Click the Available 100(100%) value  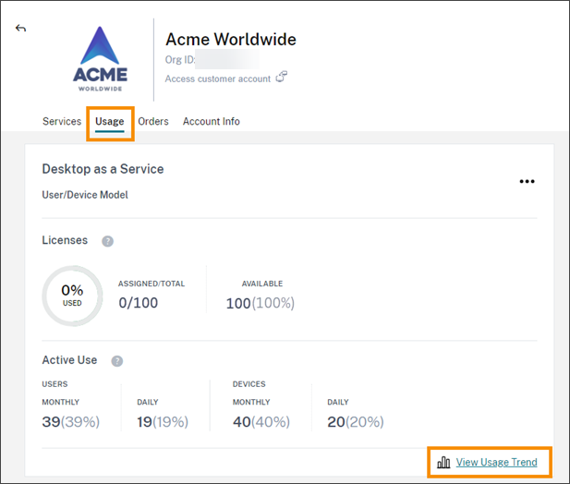click(x=261, y=303)
